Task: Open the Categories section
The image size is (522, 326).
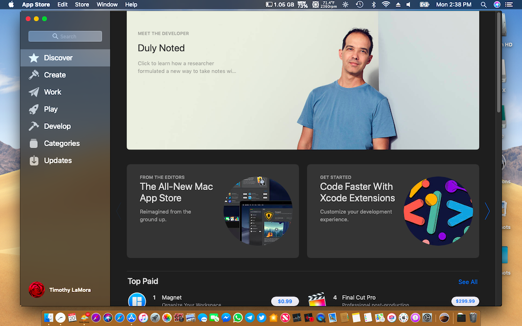Action: coord(65,143)
